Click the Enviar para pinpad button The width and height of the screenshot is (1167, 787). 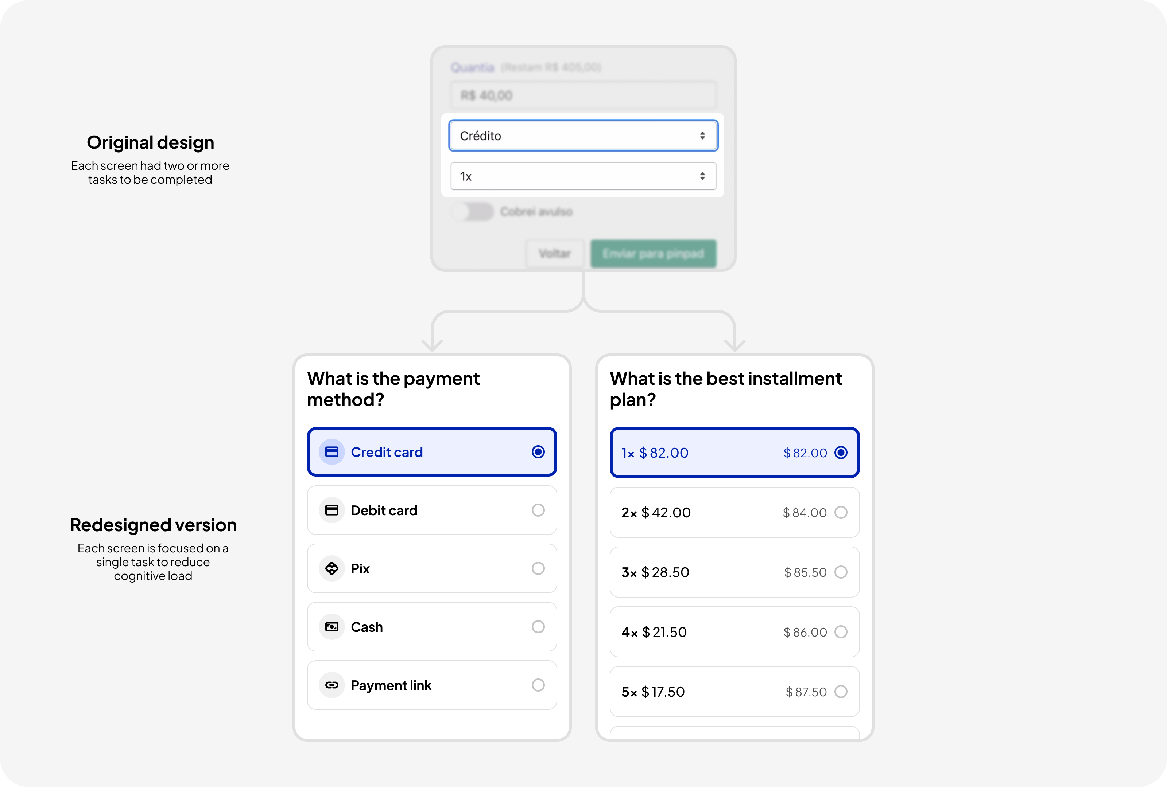click(x=653, y=253)
